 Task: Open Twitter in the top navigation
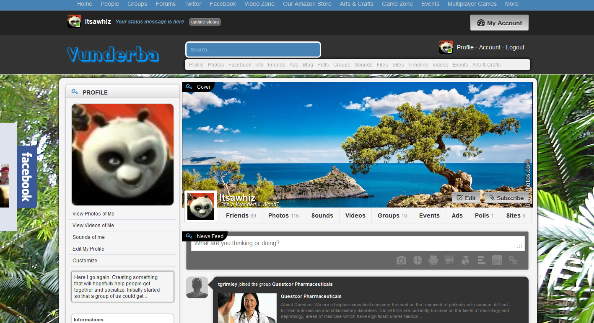tap(193, 4)
